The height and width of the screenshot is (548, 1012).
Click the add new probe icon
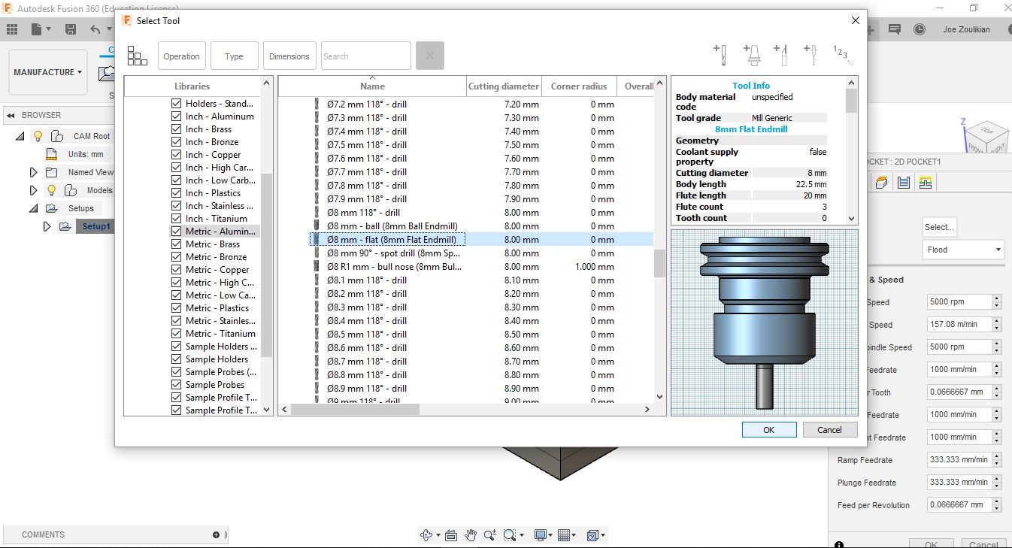(x=811, y=54)
